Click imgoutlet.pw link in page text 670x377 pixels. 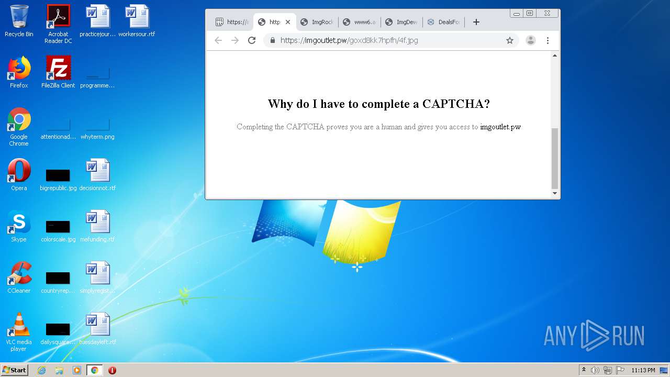pyautogui.click(x=500, y=127)
